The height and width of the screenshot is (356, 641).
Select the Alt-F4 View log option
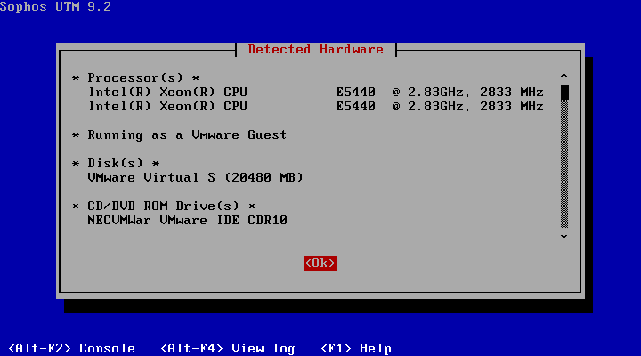click(227, 348)
